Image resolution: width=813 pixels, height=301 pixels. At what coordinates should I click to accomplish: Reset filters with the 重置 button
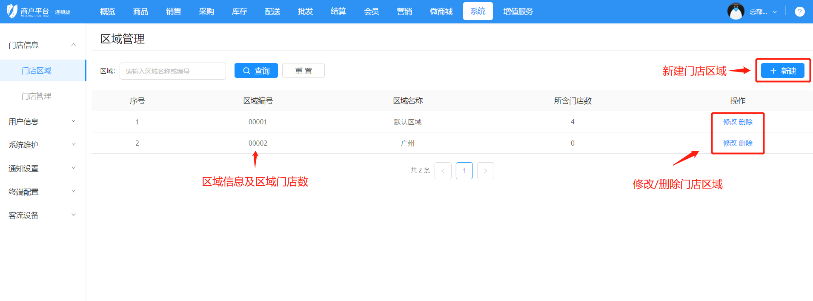(303, 71)
